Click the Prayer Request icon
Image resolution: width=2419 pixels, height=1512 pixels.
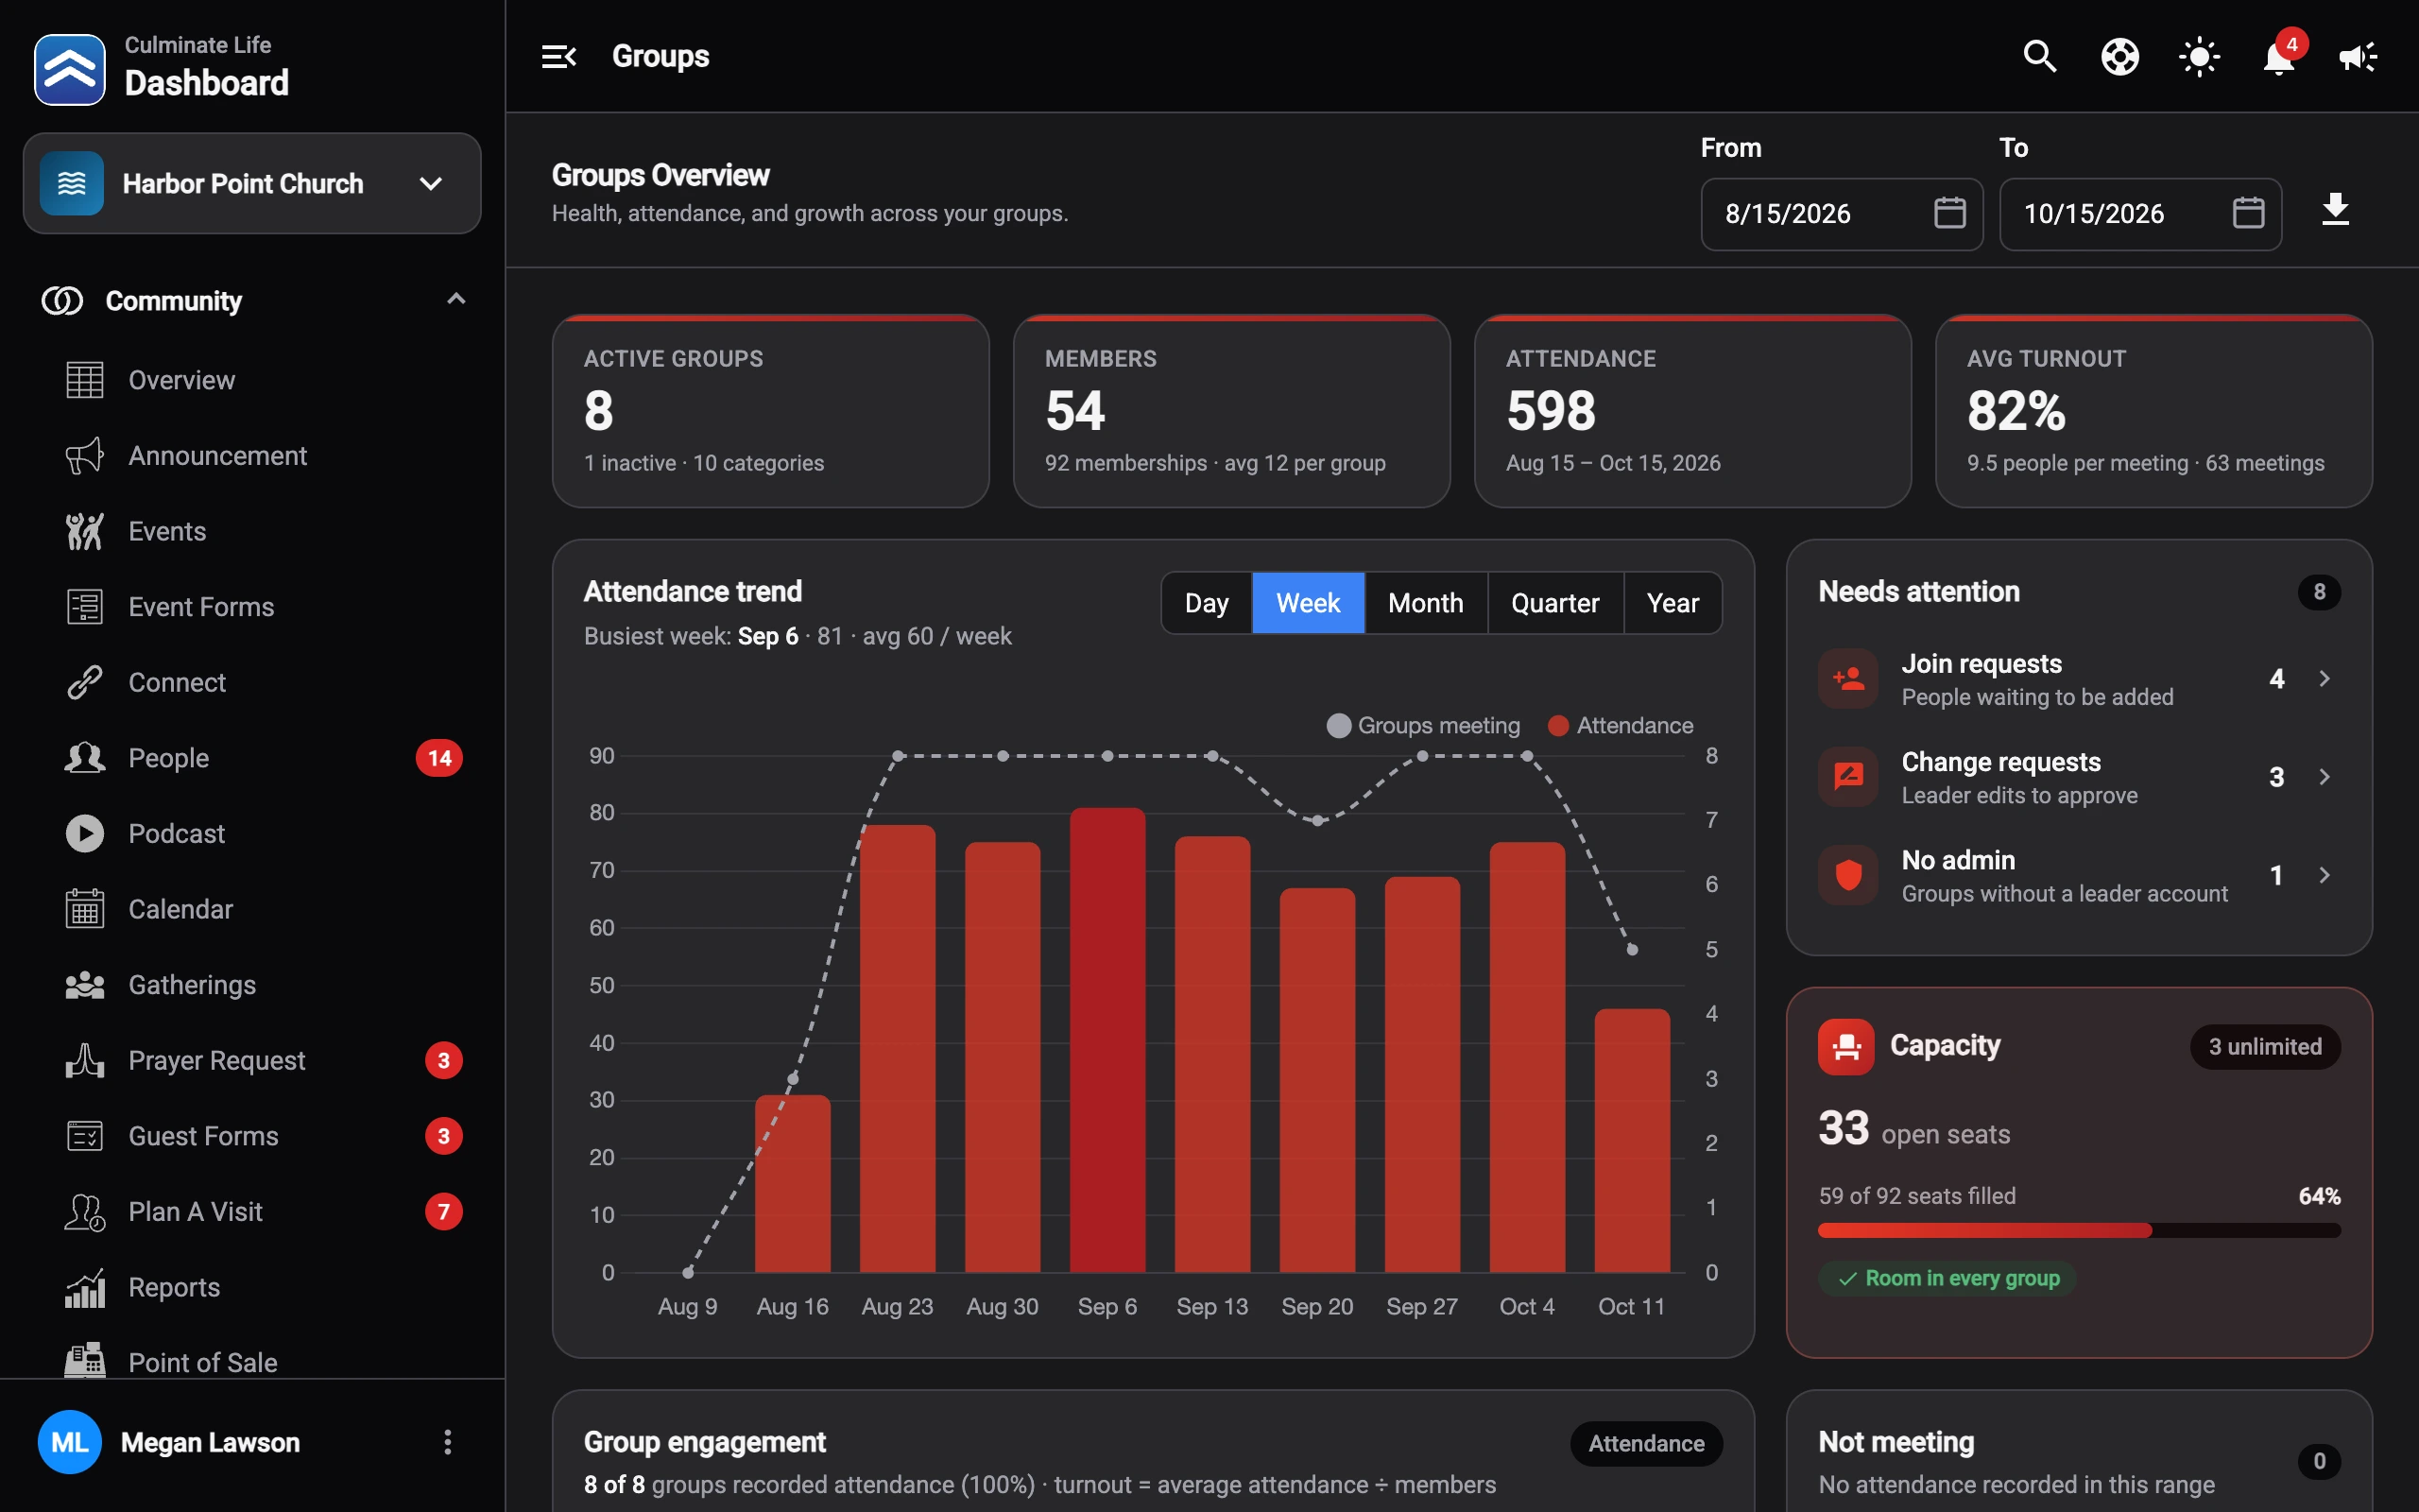85,1060
